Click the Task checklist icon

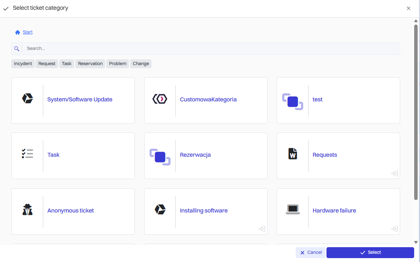[27, 154]
